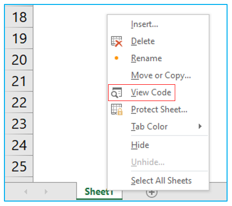The height and width of the screenshot is (206, 232).
Task: Click the next sheet navigation arrow
Action: click(46, 192)
